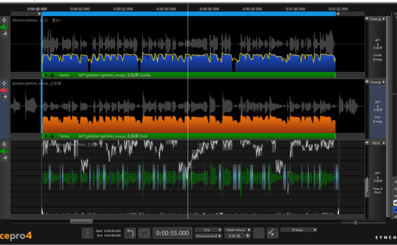Click 'None' label on Guide region bar

coord(64,75)
